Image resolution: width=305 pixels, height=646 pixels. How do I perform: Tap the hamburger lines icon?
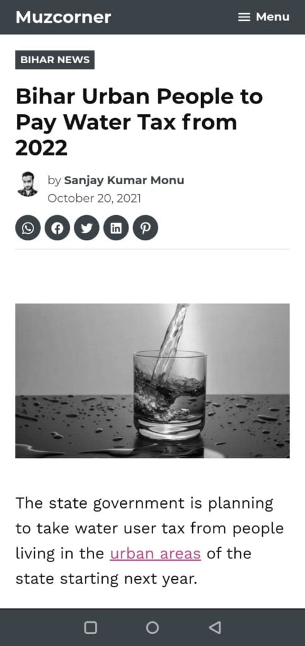click(x=244, y=17)
